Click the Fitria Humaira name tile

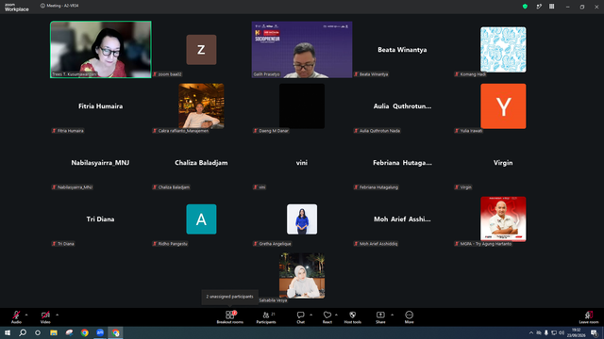pos(101,106)
